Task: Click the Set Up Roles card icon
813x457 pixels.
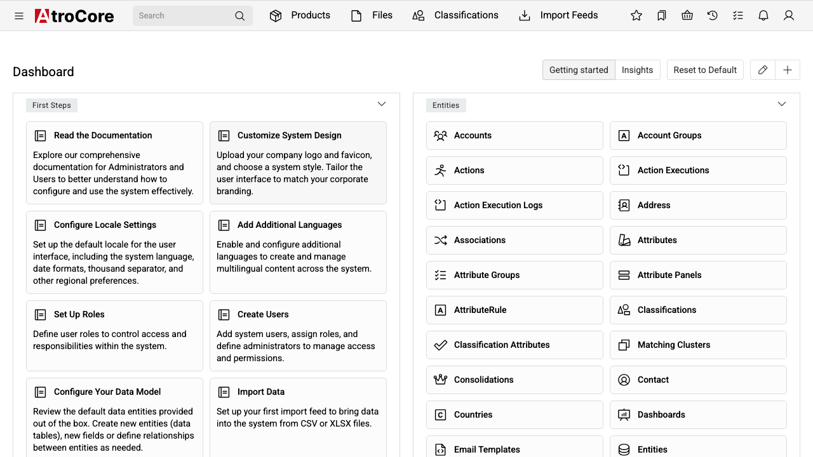Action: tap(41, 315)
